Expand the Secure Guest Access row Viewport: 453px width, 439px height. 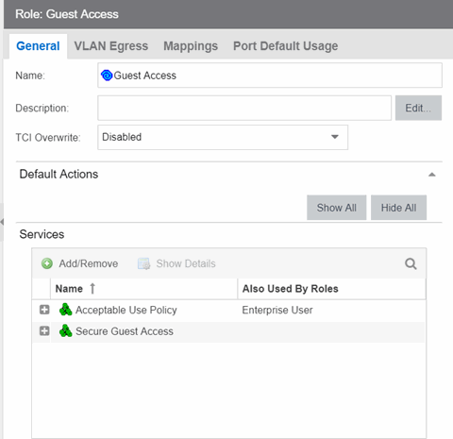point(44,331)
